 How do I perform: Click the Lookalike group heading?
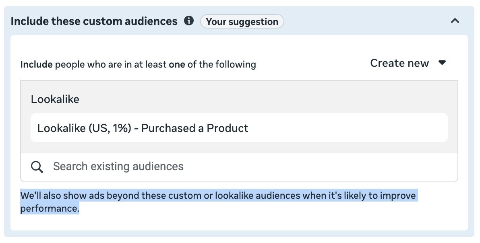point(55,99)
